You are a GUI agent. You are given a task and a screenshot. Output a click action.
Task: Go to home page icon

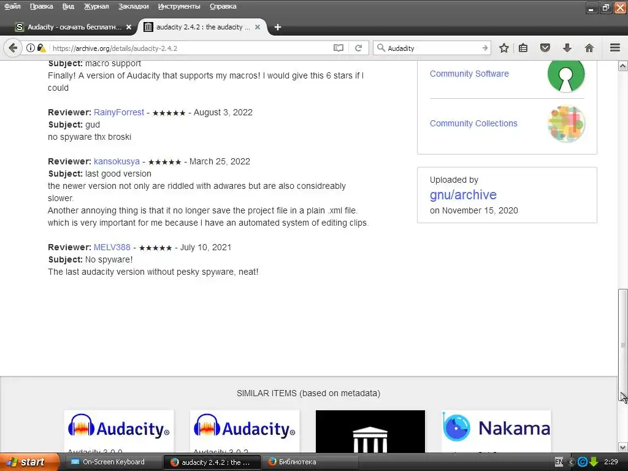(589, 48)
